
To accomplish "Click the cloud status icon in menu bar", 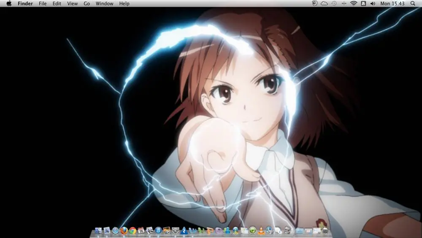I will (324, 3).
